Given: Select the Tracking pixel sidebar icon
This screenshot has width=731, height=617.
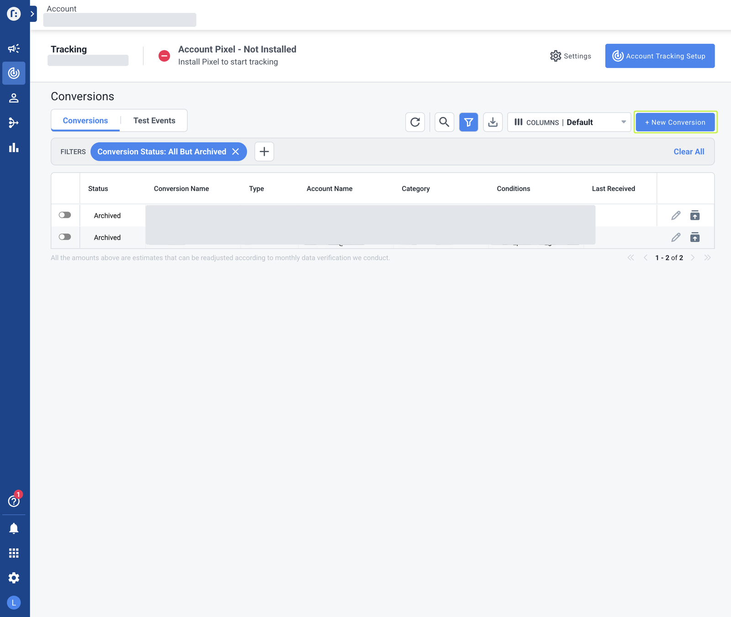Looking at the screenshot, I should [14, 73].
